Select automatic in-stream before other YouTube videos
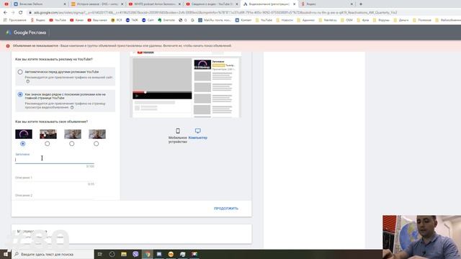Viewport: 461px width, 259px height. point(20,72)
